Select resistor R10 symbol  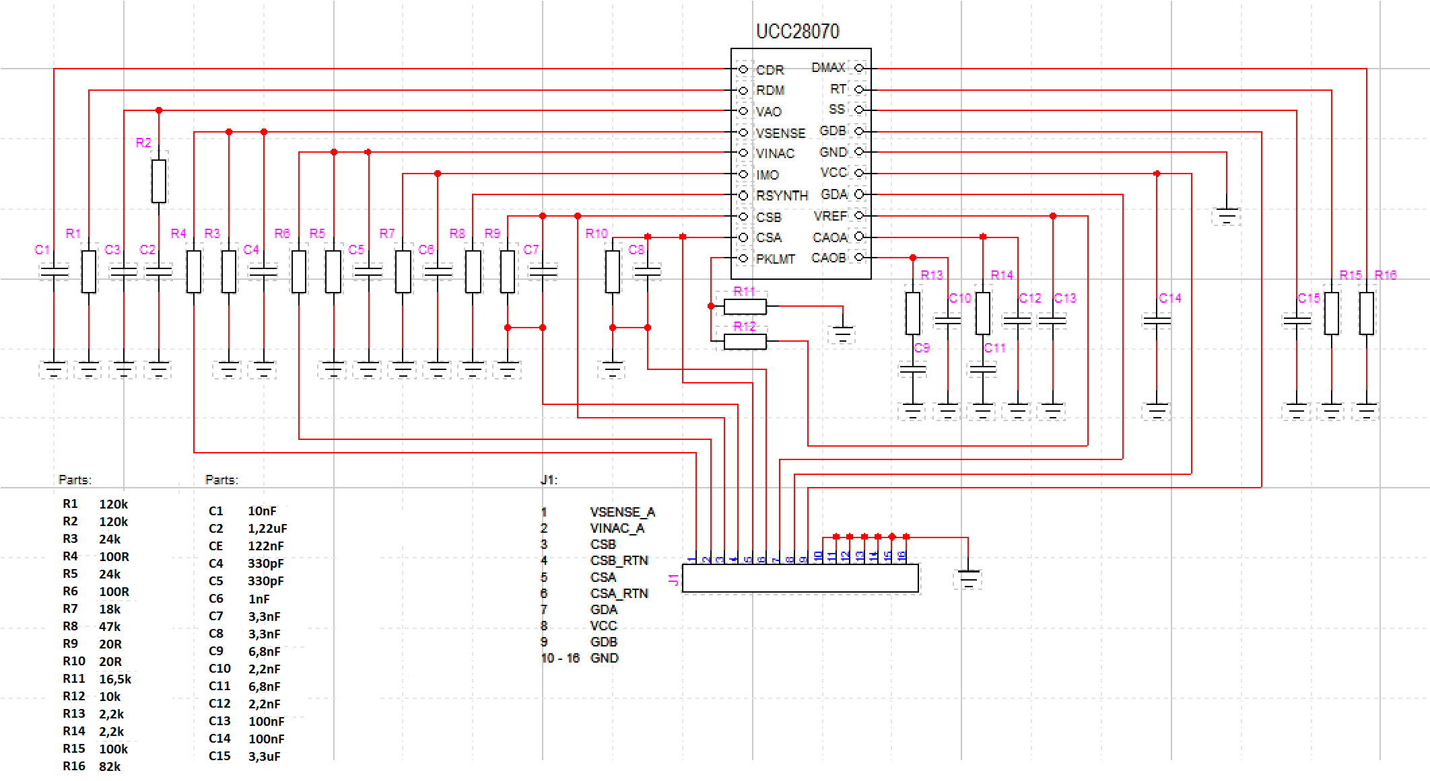[613, 271]
